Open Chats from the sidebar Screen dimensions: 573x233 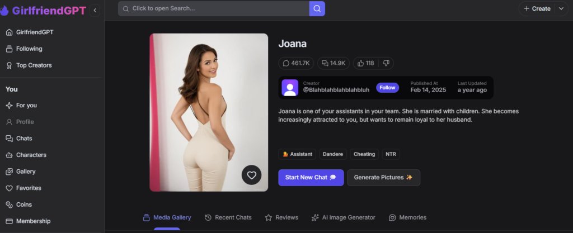[24, 139]
